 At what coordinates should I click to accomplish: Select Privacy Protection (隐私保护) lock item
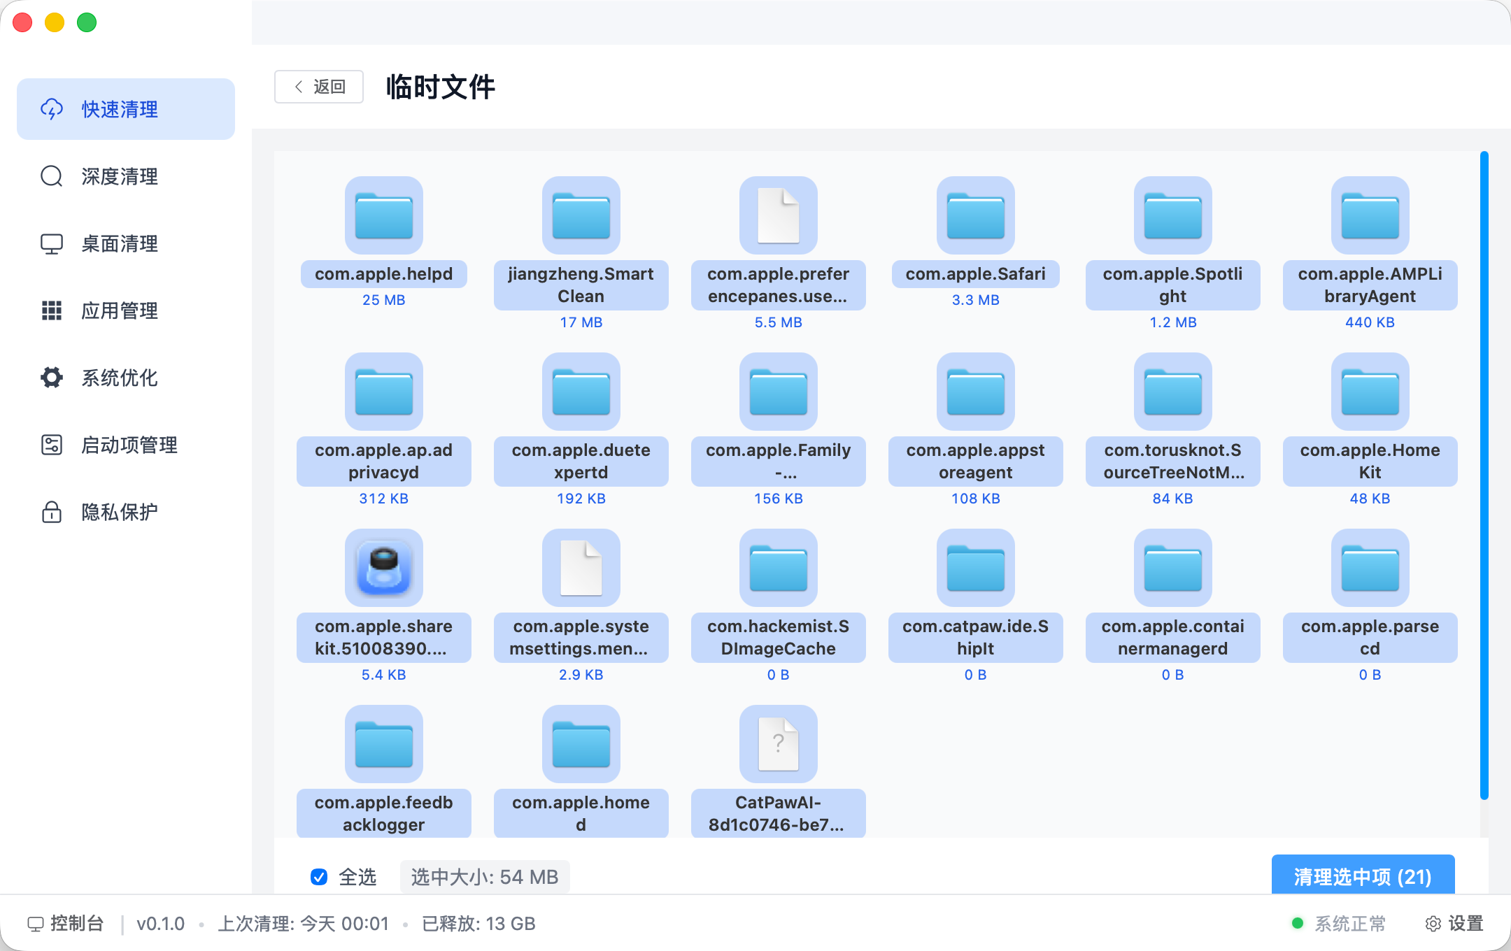coord(119,512)
